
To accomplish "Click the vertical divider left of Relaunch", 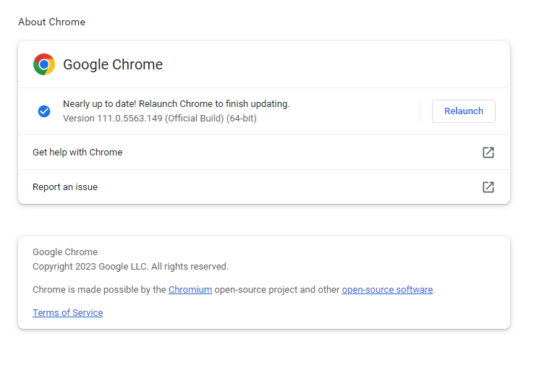I will point(420,111).
